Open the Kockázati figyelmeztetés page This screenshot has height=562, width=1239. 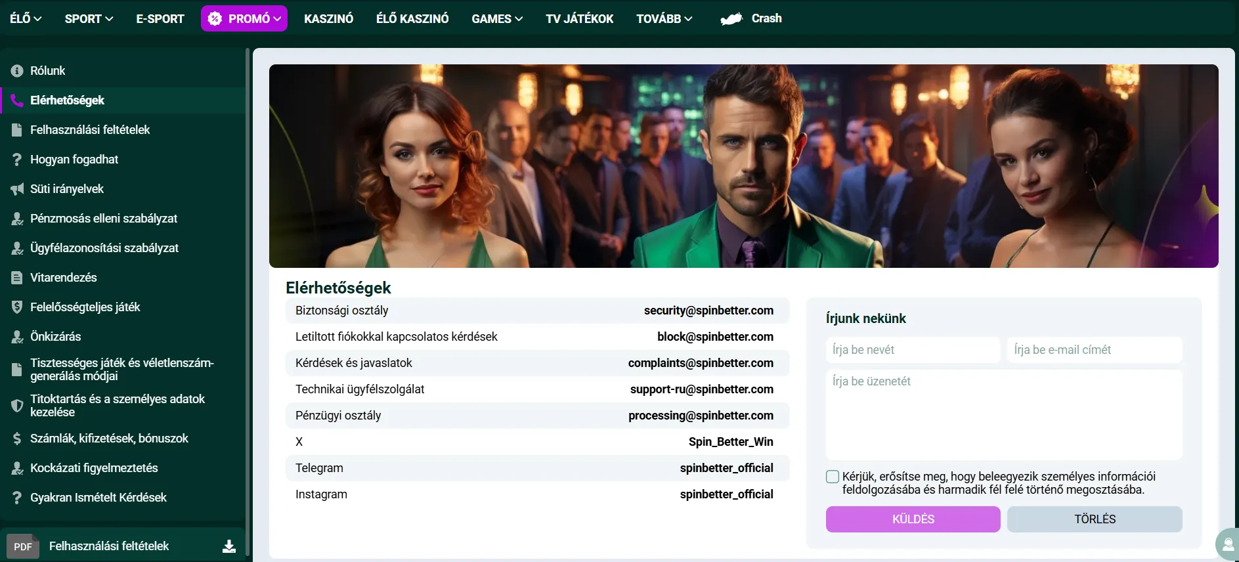[94, 468]
